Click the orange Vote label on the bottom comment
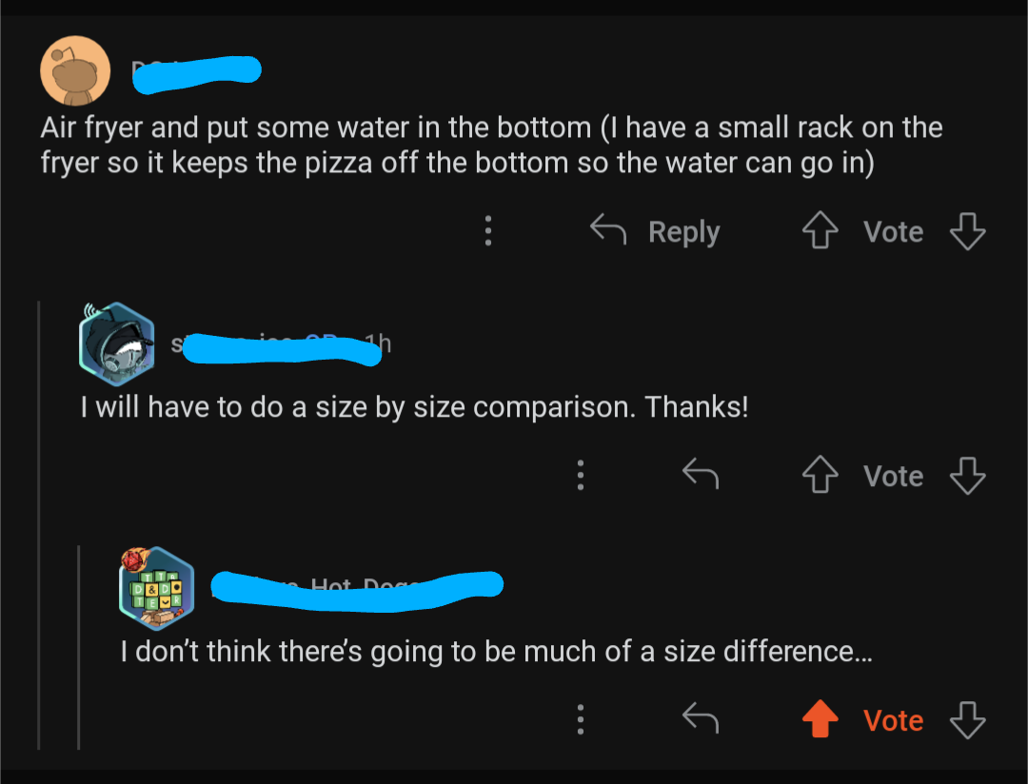 pyautogui.click(x=893, y=720)
